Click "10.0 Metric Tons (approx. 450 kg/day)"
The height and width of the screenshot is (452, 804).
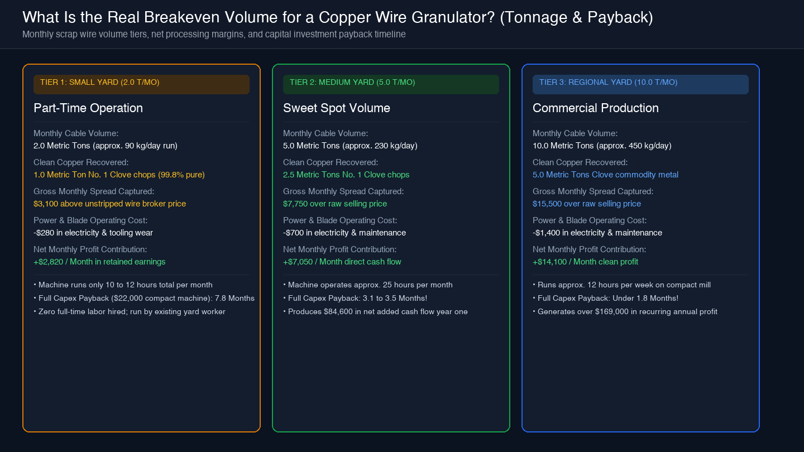click(x=602, y=146)
